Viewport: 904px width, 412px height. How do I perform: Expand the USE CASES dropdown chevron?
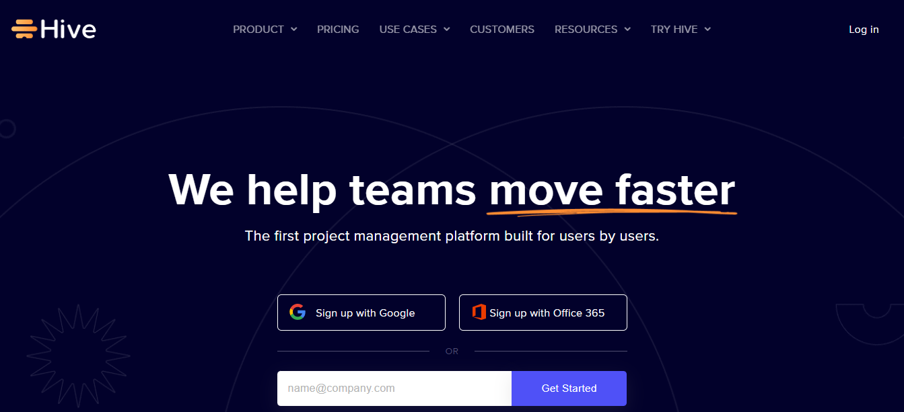(x=446, y=30)
